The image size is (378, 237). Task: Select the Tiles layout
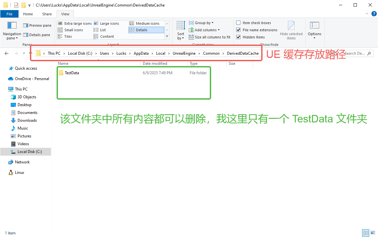(65, 36)
